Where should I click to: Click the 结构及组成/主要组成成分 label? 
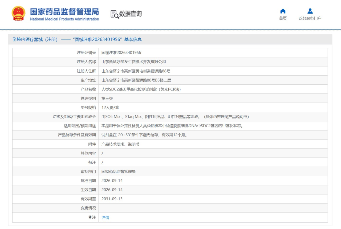74,117
